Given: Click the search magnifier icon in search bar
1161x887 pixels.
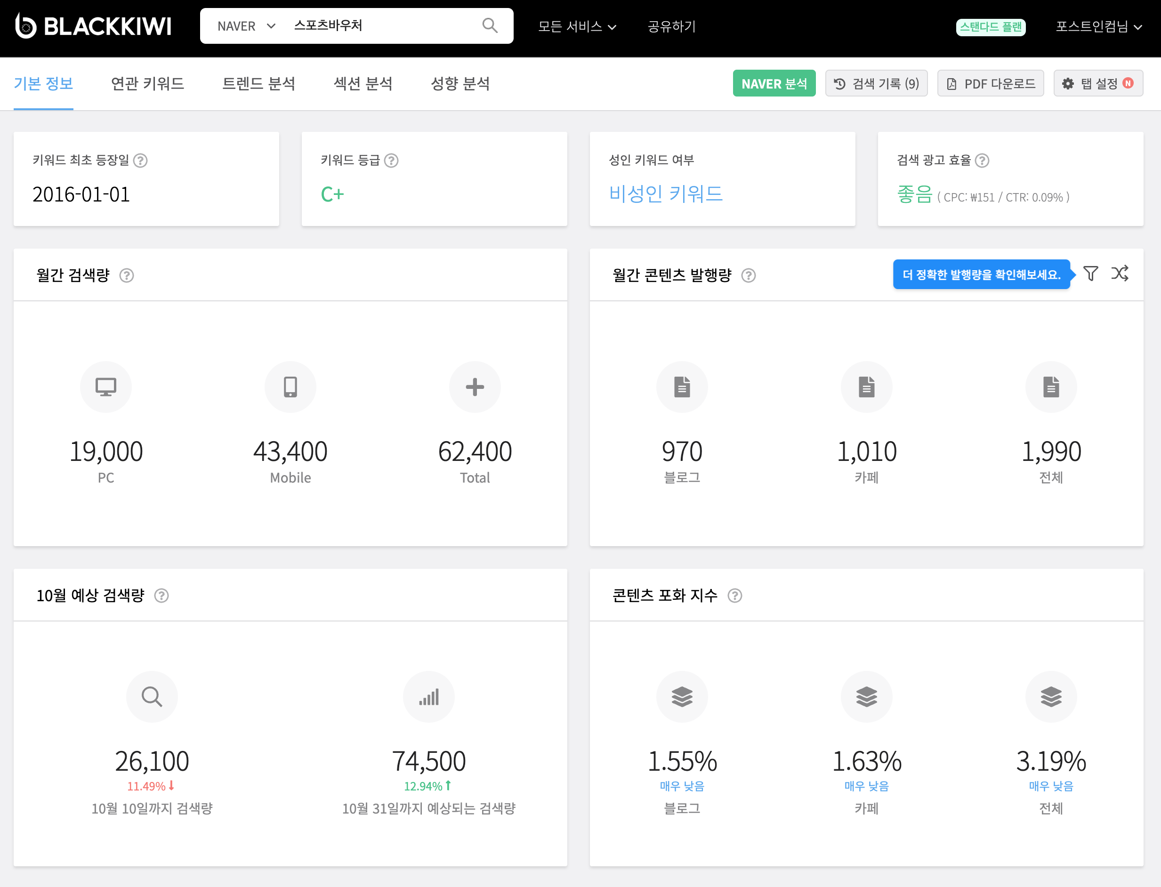Looking at the screenshot, I should tap(490, 25).
